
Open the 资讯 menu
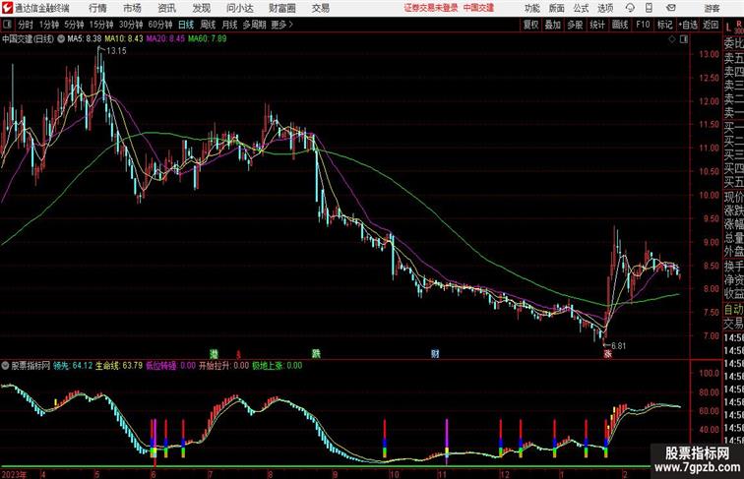[x=166, y=8]
